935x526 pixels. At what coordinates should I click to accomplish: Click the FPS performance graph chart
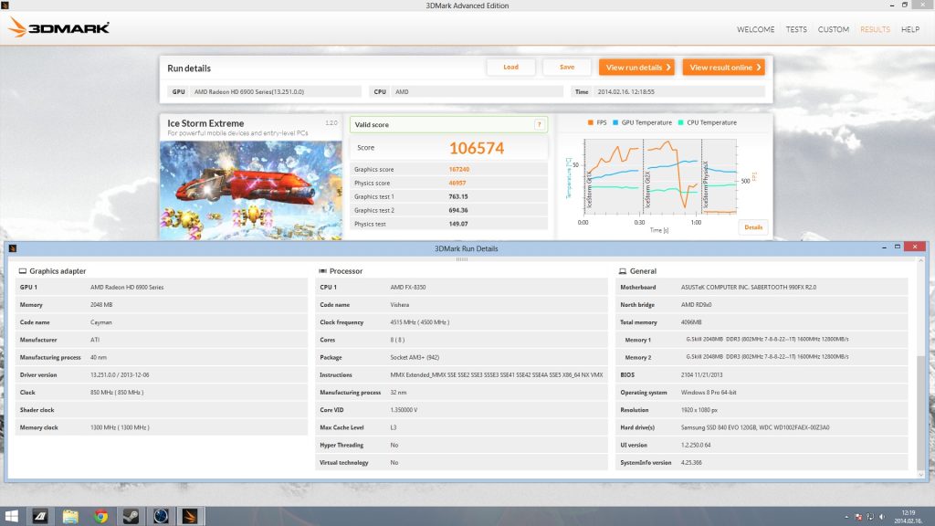point(660,176)
